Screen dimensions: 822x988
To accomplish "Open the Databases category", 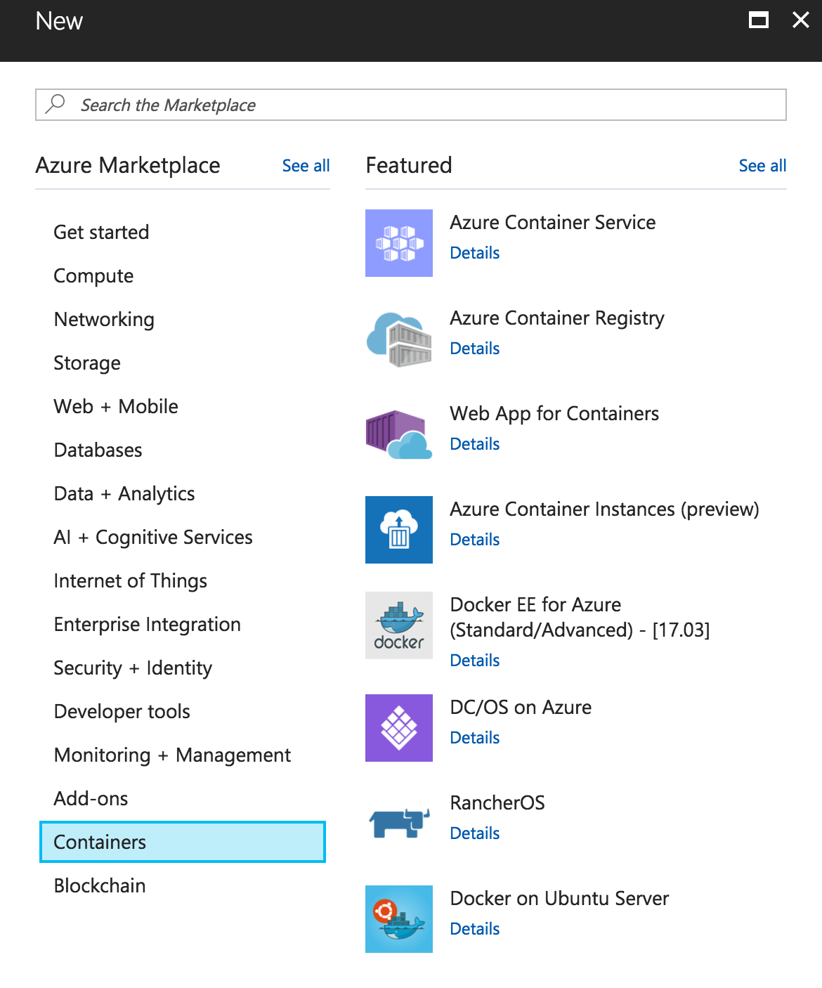I will [x=98, y=450].
